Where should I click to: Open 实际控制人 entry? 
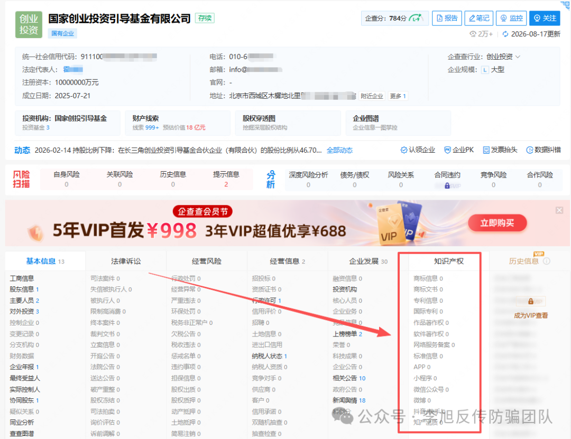pyautogui.click(x=25, y=389)
